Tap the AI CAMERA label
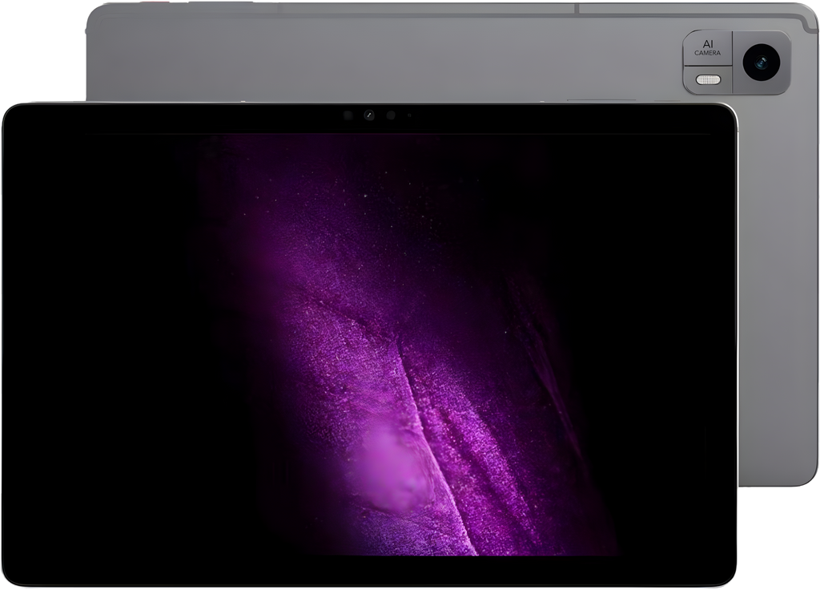 (707, 47)
